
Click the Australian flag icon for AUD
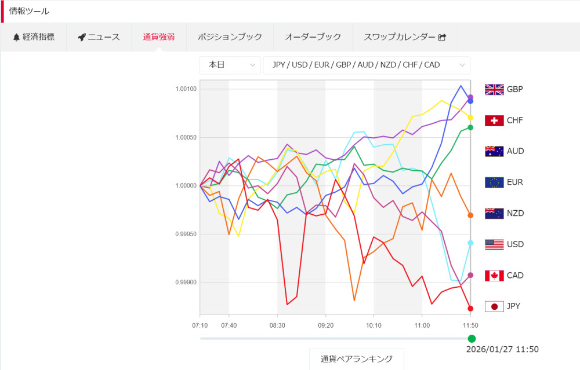click(x=494, y=152)
